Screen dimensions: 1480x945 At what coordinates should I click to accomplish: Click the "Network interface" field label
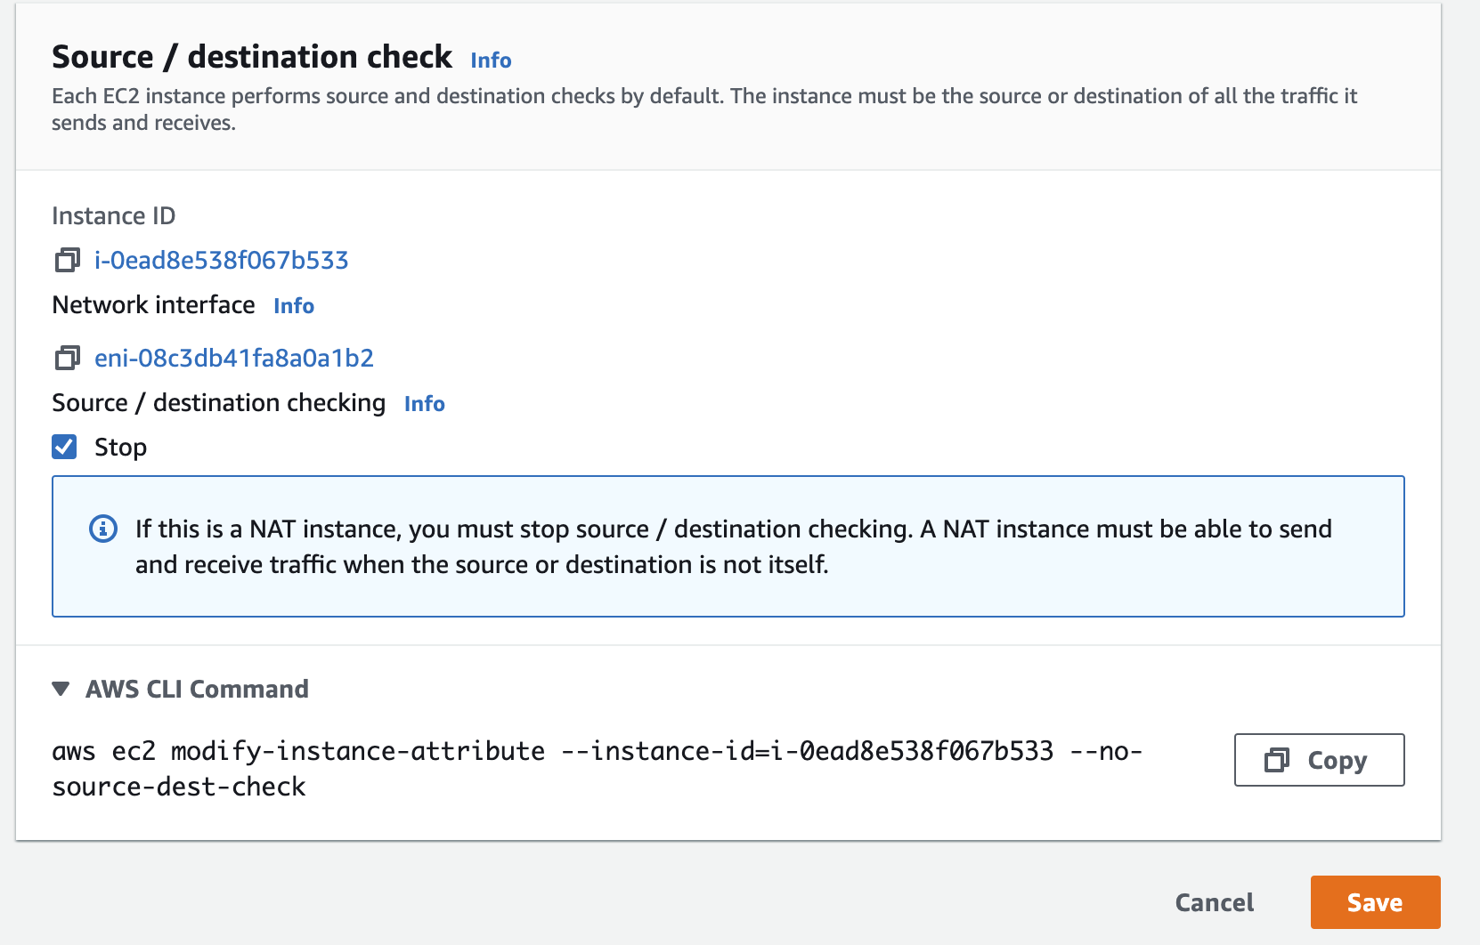(x=153, y=304)
